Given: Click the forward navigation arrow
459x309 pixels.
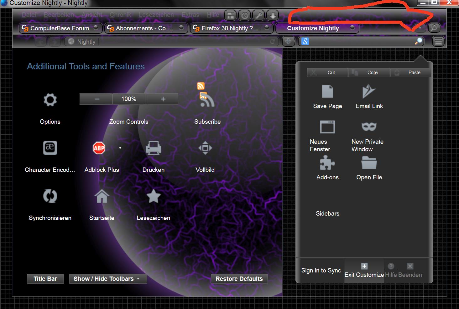Looking at the screenshot, I should (x=55, y=42).
